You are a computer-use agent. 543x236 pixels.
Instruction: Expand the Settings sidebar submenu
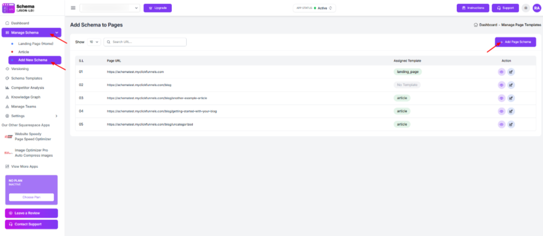point(56,116)
